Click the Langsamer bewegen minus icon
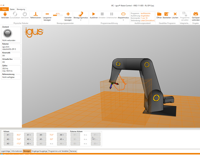 47,14
